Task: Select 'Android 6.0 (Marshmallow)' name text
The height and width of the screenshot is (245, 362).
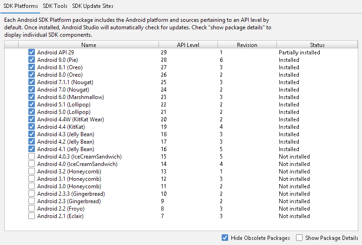Action: [71, 97]
